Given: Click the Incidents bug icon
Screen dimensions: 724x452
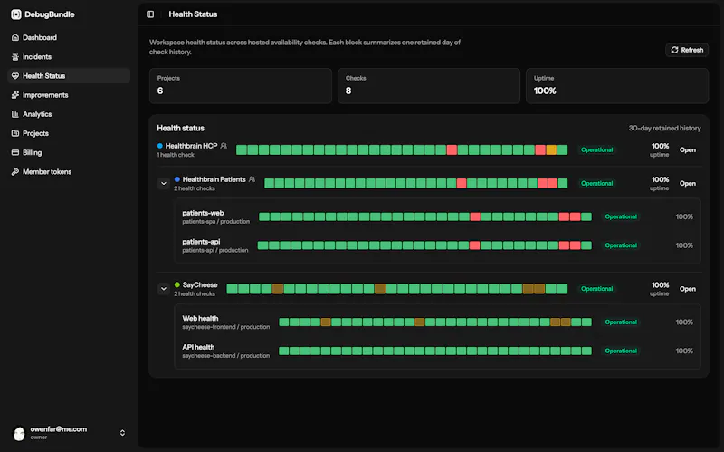Looking at the screenshot, I should 15,57.
